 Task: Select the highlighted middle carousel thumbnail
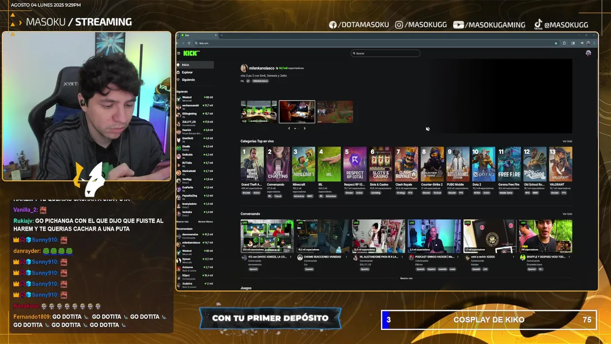pyautogui.click(x=297, y=112)
